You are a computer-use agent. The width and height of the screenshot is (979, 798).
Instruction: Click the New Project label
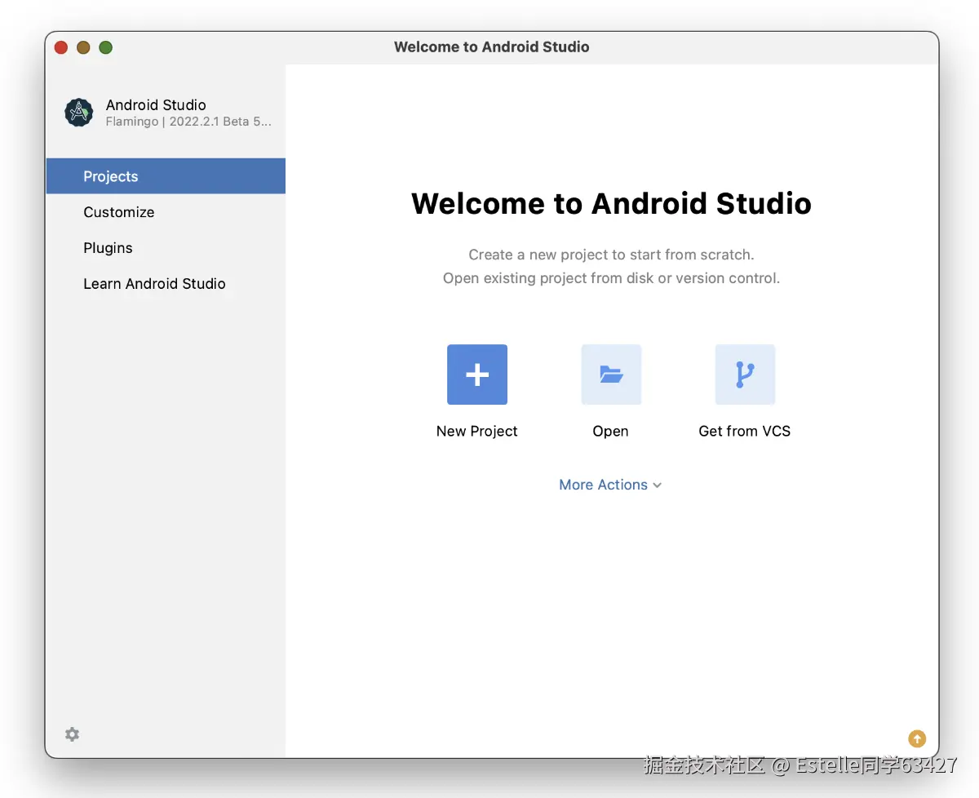coord(477,431)
